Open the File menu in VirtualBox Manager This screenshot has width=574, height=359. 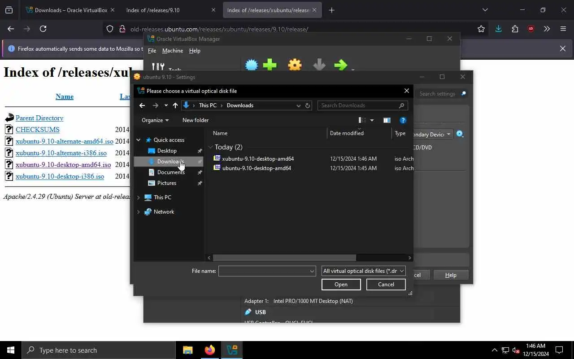(152, 51)
